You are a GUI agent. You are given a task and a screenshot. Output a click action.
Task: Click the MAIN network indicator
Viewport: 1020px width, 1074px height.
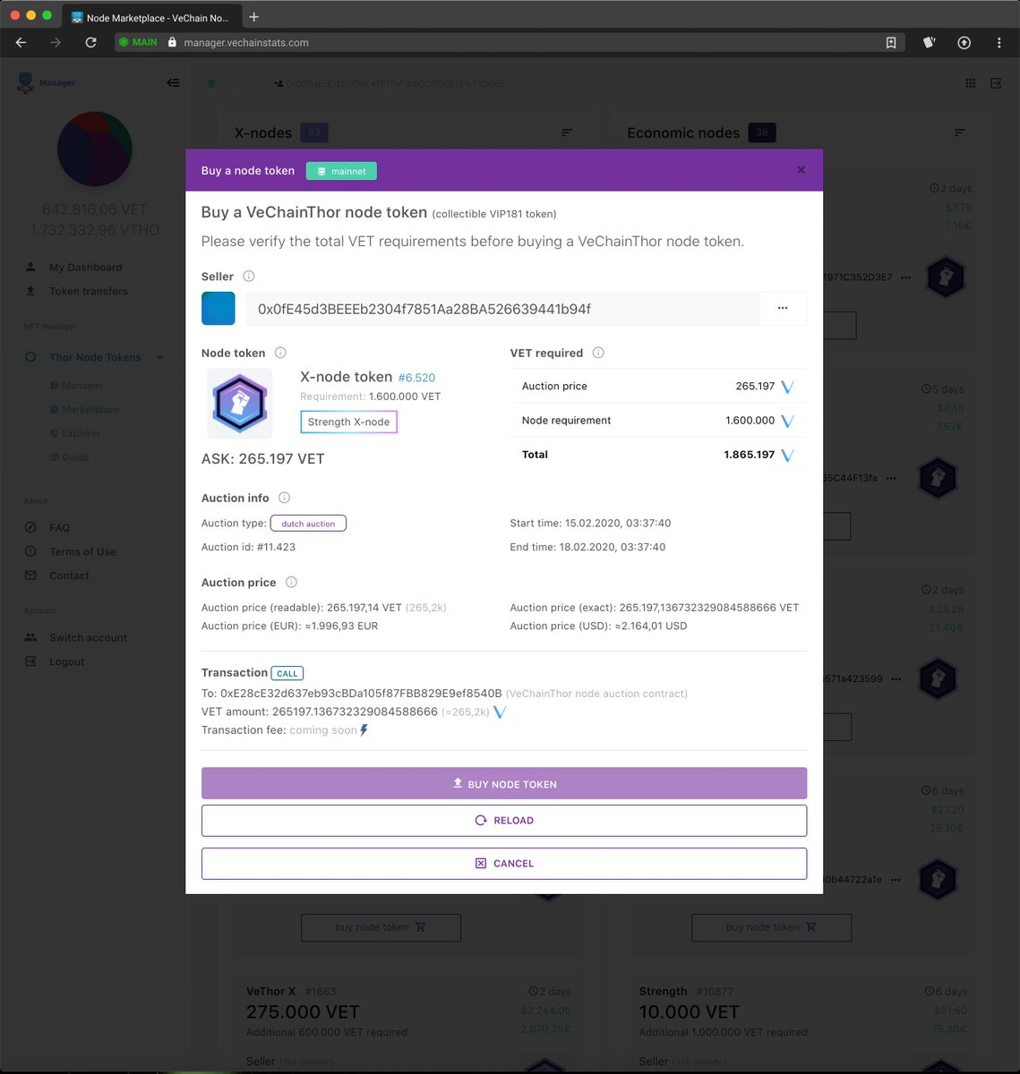coord(138,42)
